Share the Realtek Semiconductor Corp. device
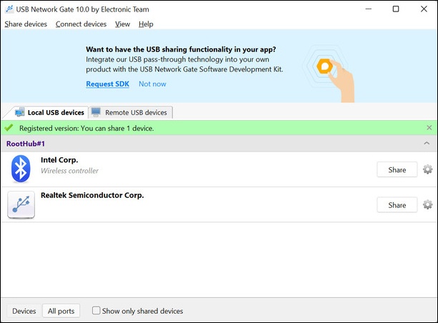The image size is (438, 323). (397, 205)
